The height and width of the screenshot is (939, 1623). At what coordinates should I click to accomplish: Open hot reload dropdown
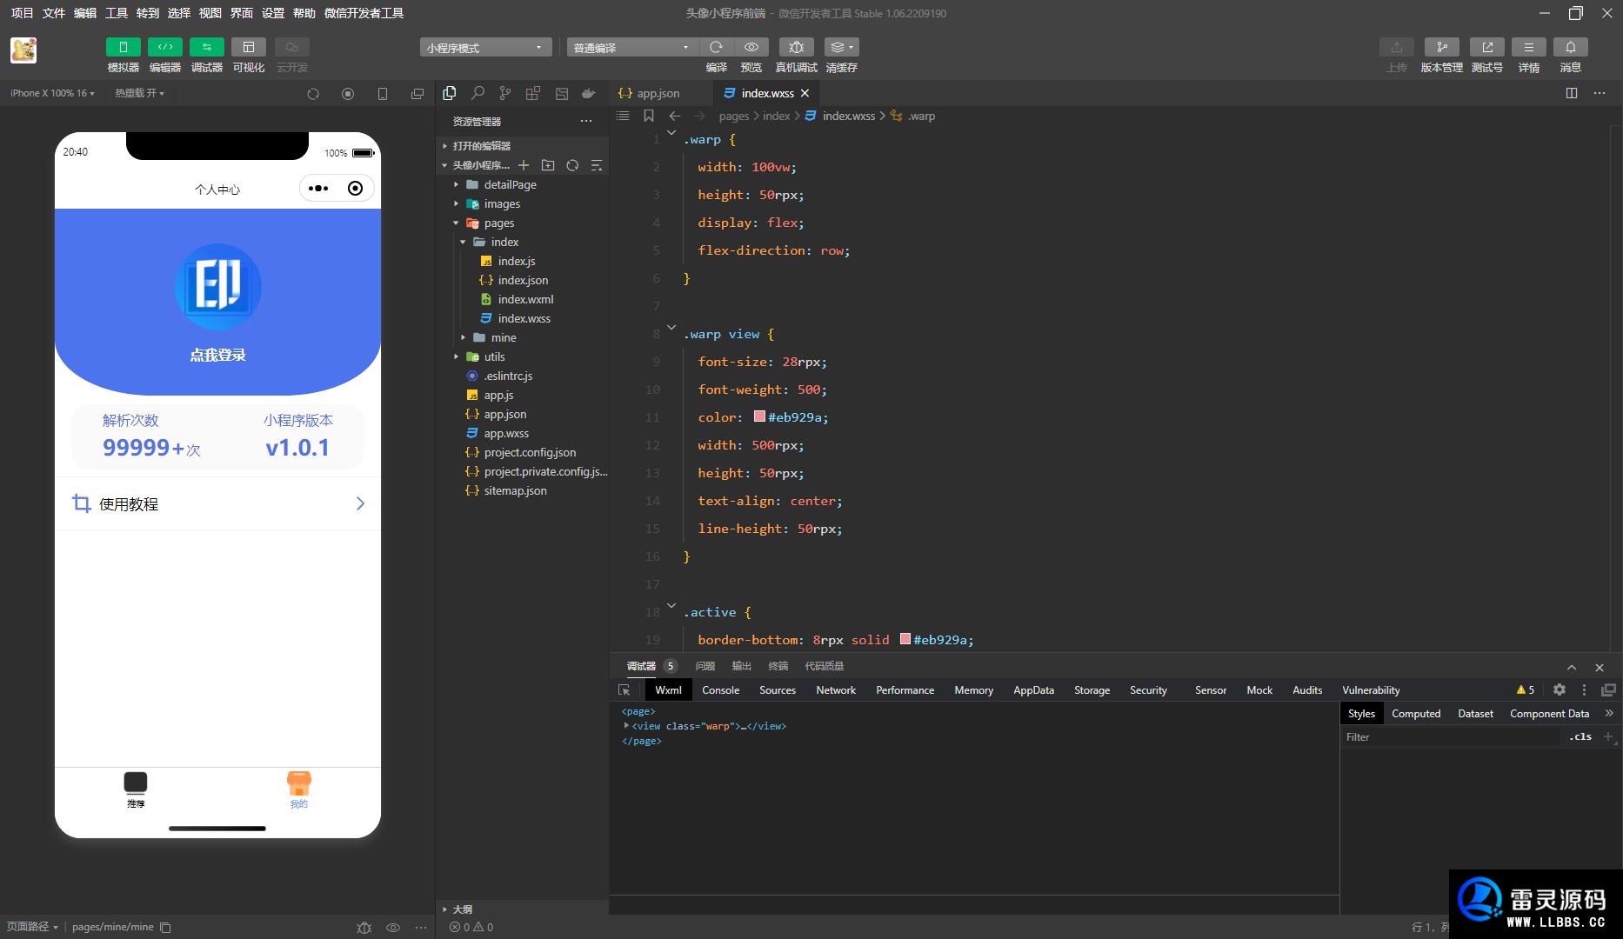point(139,93)
